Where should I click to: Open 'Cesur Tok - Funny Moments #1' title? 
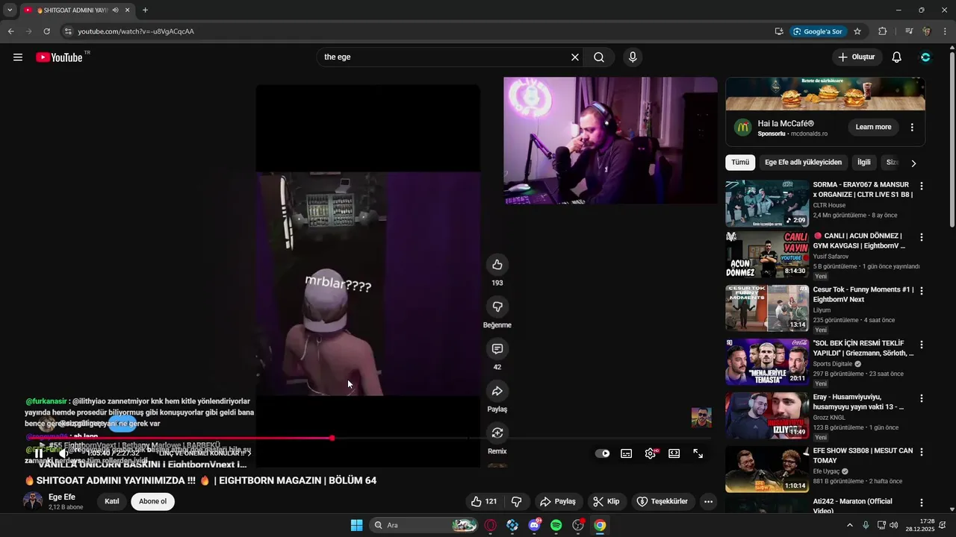863,295
